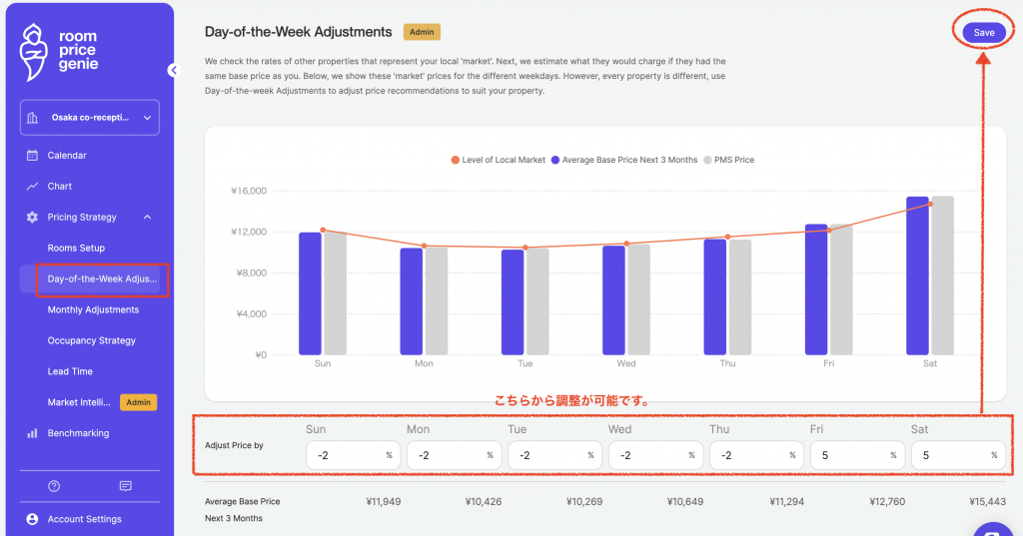Collapse the sidebar with the arrow icon
The image size is (1023, 536).
(x=172, y=70)
